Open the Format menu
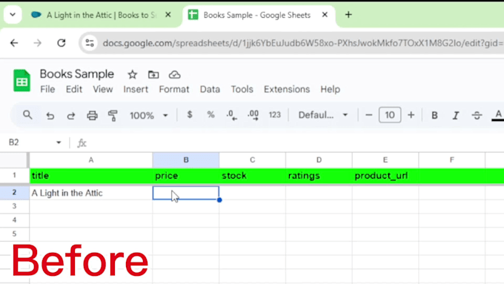The image size is (504, 284). click(174, 89)
